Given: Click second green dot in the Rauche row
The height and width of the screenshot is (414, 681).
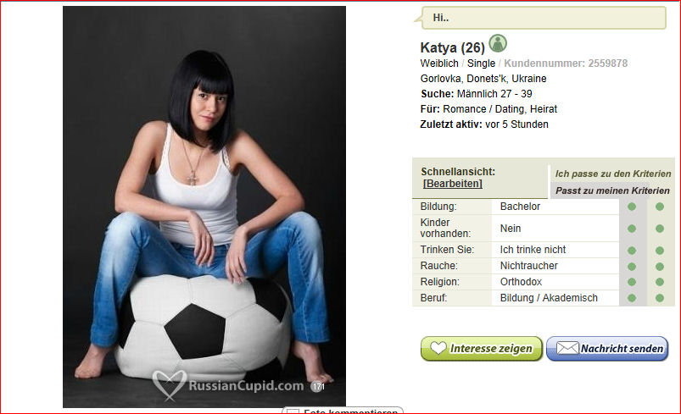Looking at the screenshot, I should [660, 266].
